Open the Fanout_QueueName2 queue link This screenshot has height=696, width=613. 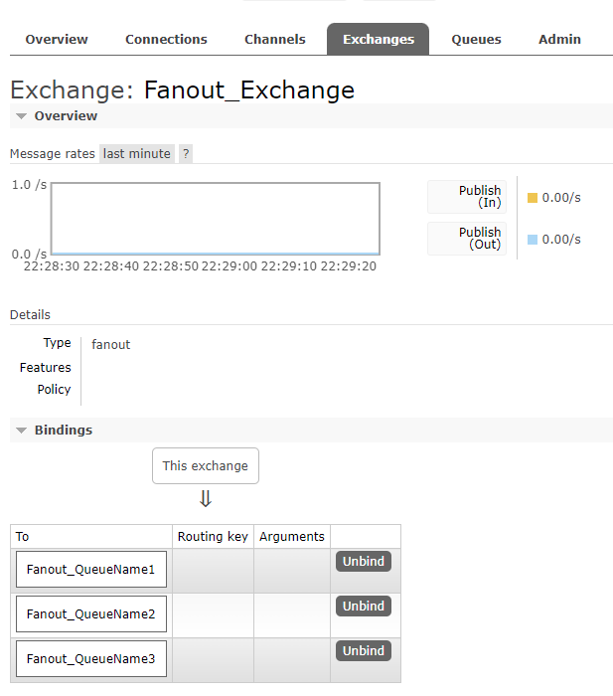pos(91,613)
